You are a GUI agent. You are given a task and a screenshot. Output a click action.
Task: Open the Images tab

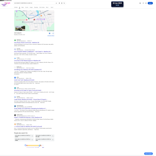(31, 7)
